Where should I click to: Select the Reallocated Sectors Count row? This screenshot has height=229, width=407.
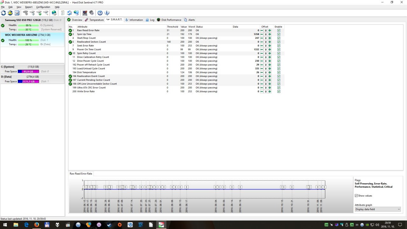coord(176,42)
